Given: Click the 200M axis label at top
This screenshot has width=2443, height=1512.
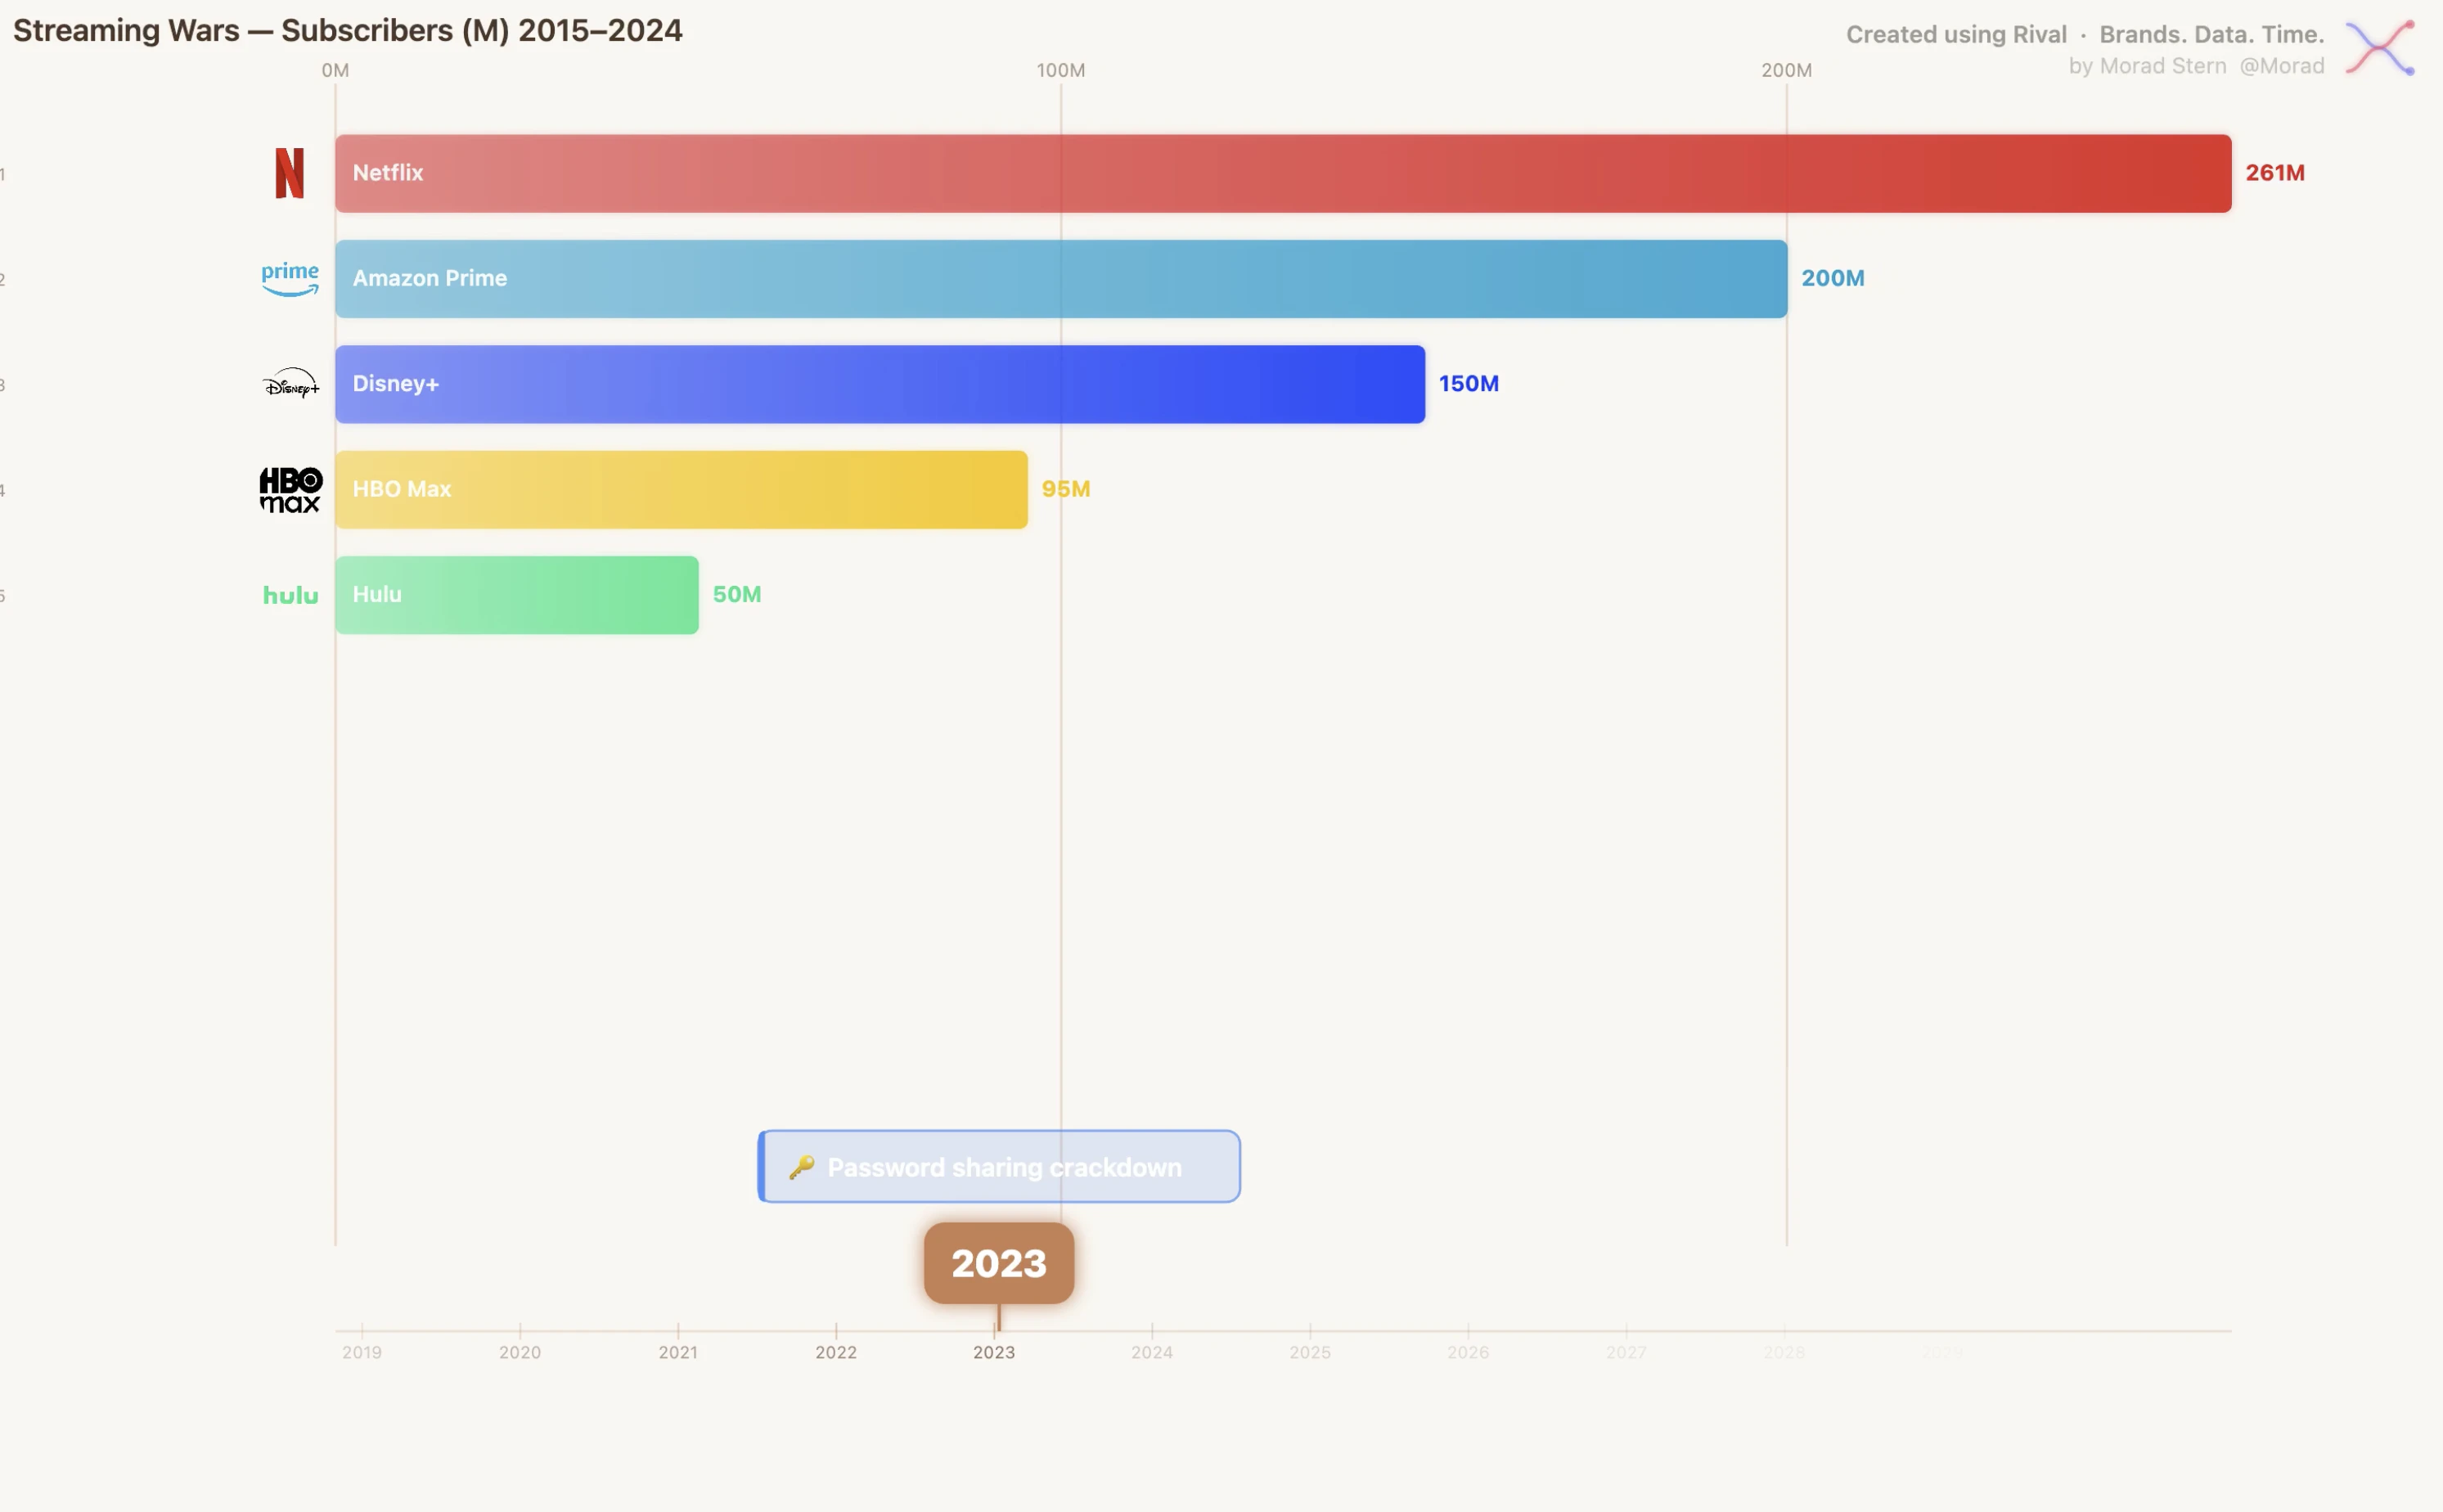Looking at the screenshot, I should (1786, 70).
